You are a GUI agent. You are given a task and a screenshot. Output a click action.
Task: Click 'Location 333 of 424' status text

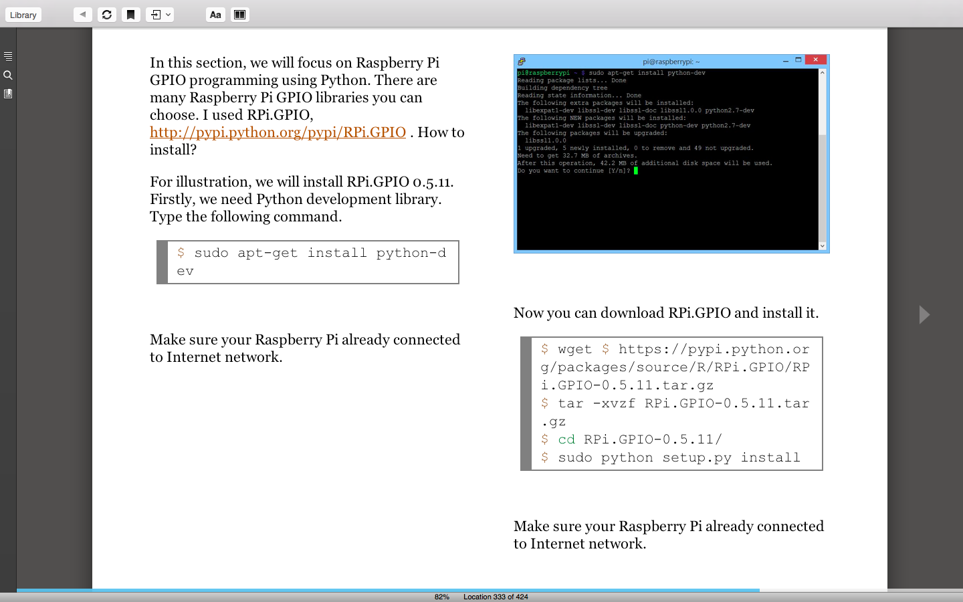coord(496,597)
